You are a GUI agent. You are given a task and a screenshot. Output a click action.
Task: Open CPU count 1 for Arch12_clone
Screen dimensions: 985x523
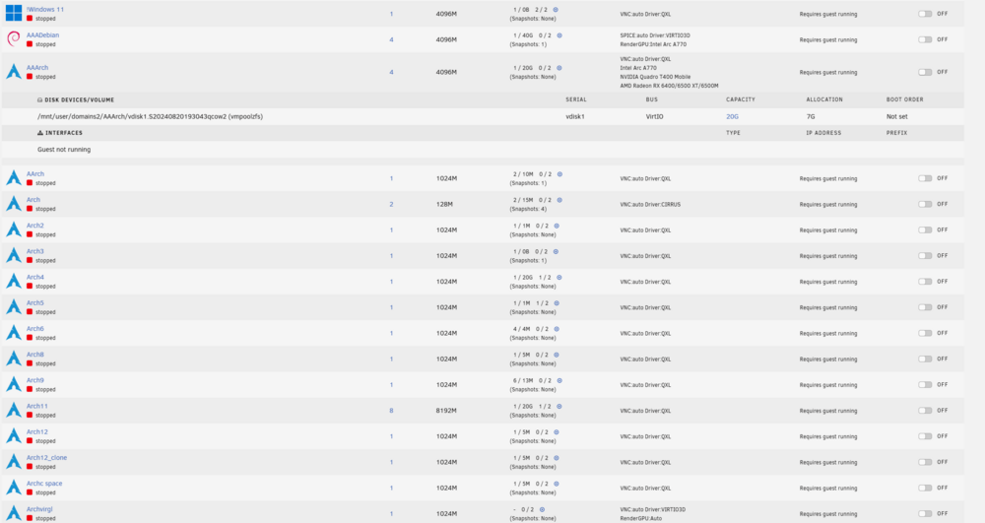click(x=391, y=462)
